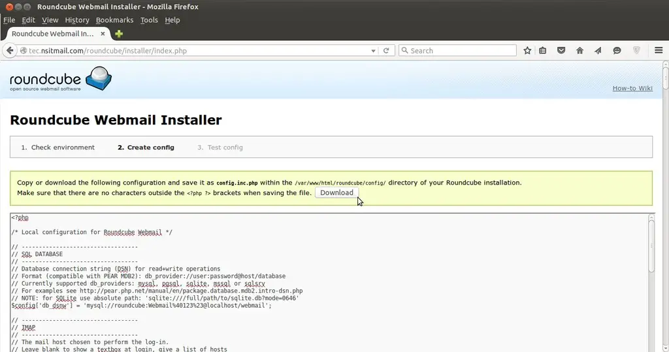This screenshot has width=669, height=352.
Task: Click the 'Local configuration for Roundcube Webmail' comment
Action: click(91, 233)
